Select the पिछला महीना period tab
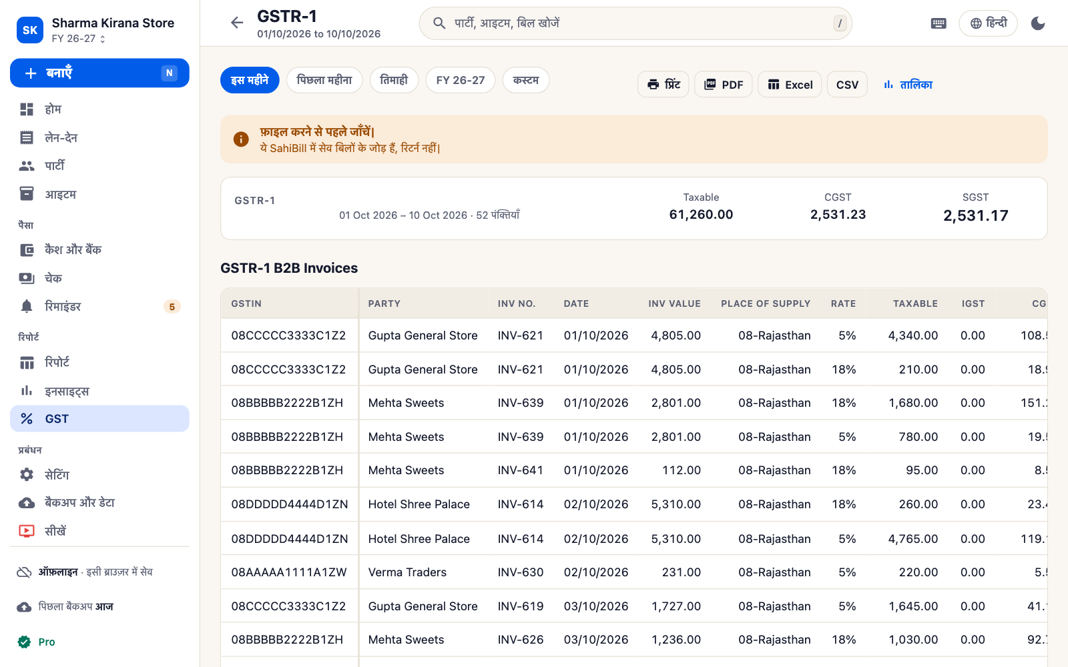The width and height of the screenshot is (1068, 667). coord(324,80)
